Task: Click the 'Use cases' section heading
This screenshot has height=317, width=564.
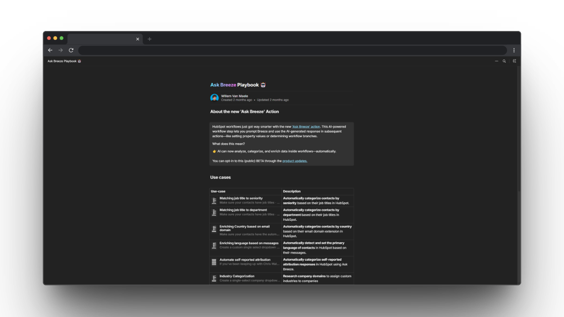Action: tap(220, 178)
